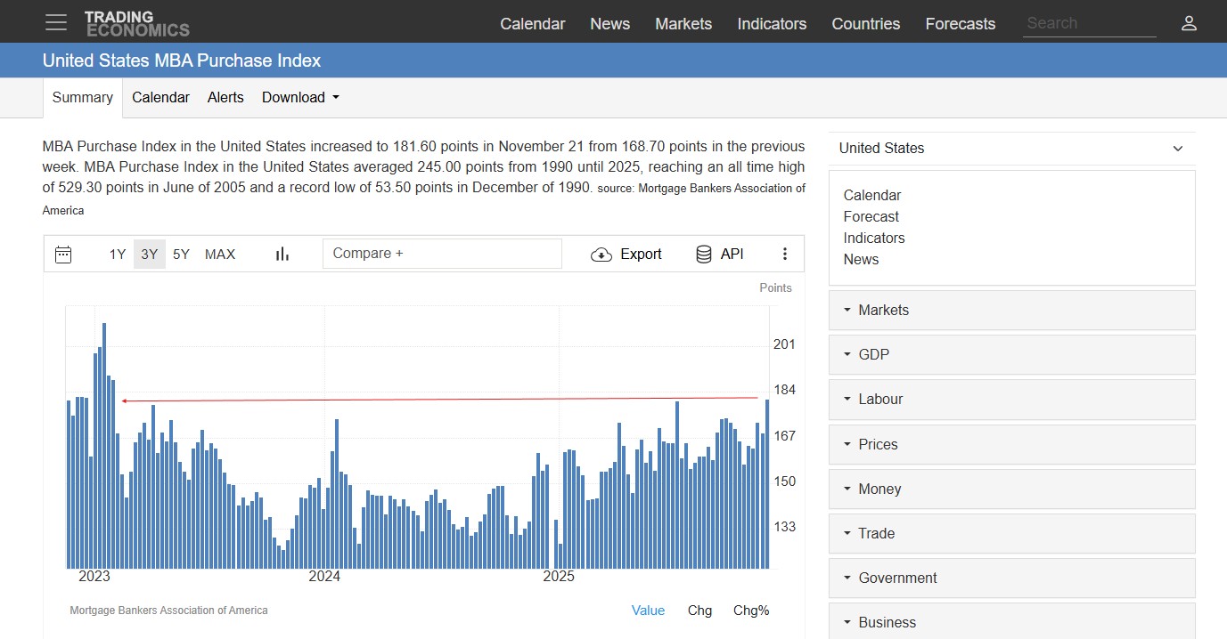This screenshot has width=1227, height=639.
Task: Click the Search input field
Action: tap(1089, 24)
